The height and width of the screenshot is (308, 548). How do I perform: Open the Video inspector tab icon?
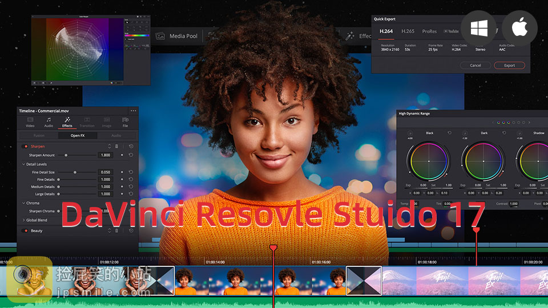coord(30,120)
